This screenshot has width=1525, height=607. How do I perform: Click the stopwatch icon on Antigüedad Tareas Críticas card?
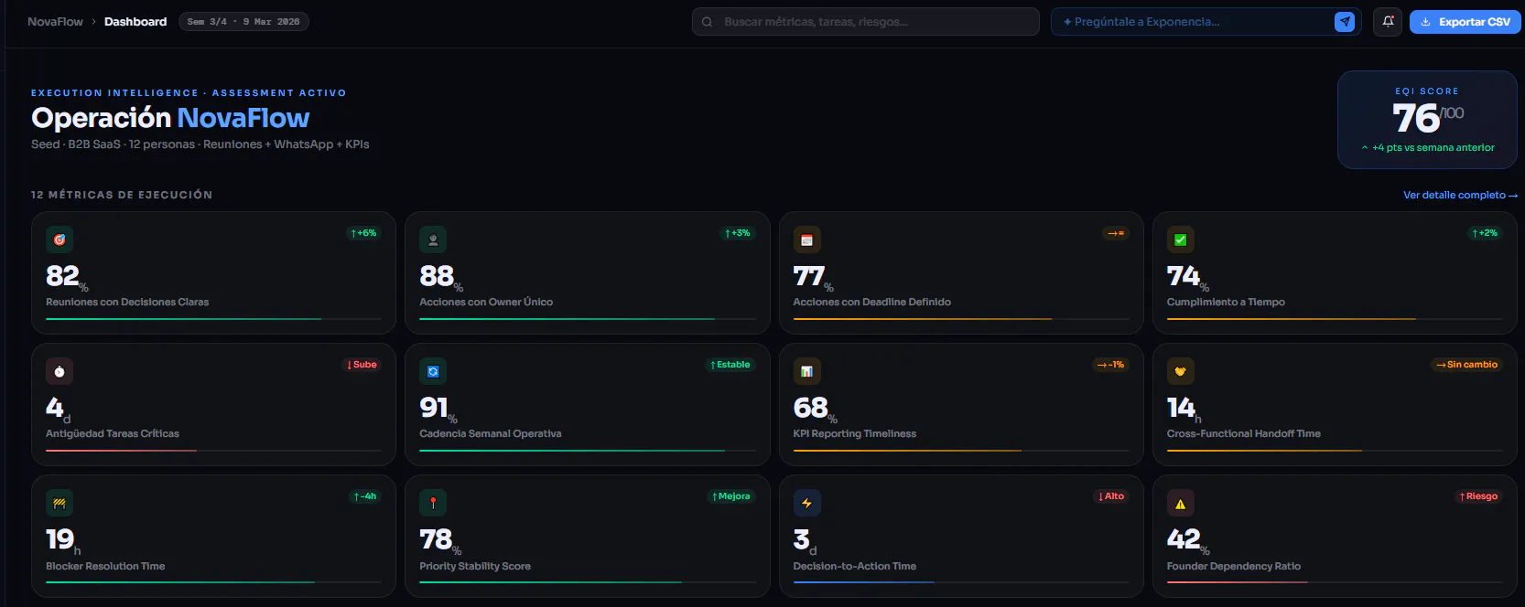[x=59, y=371]
